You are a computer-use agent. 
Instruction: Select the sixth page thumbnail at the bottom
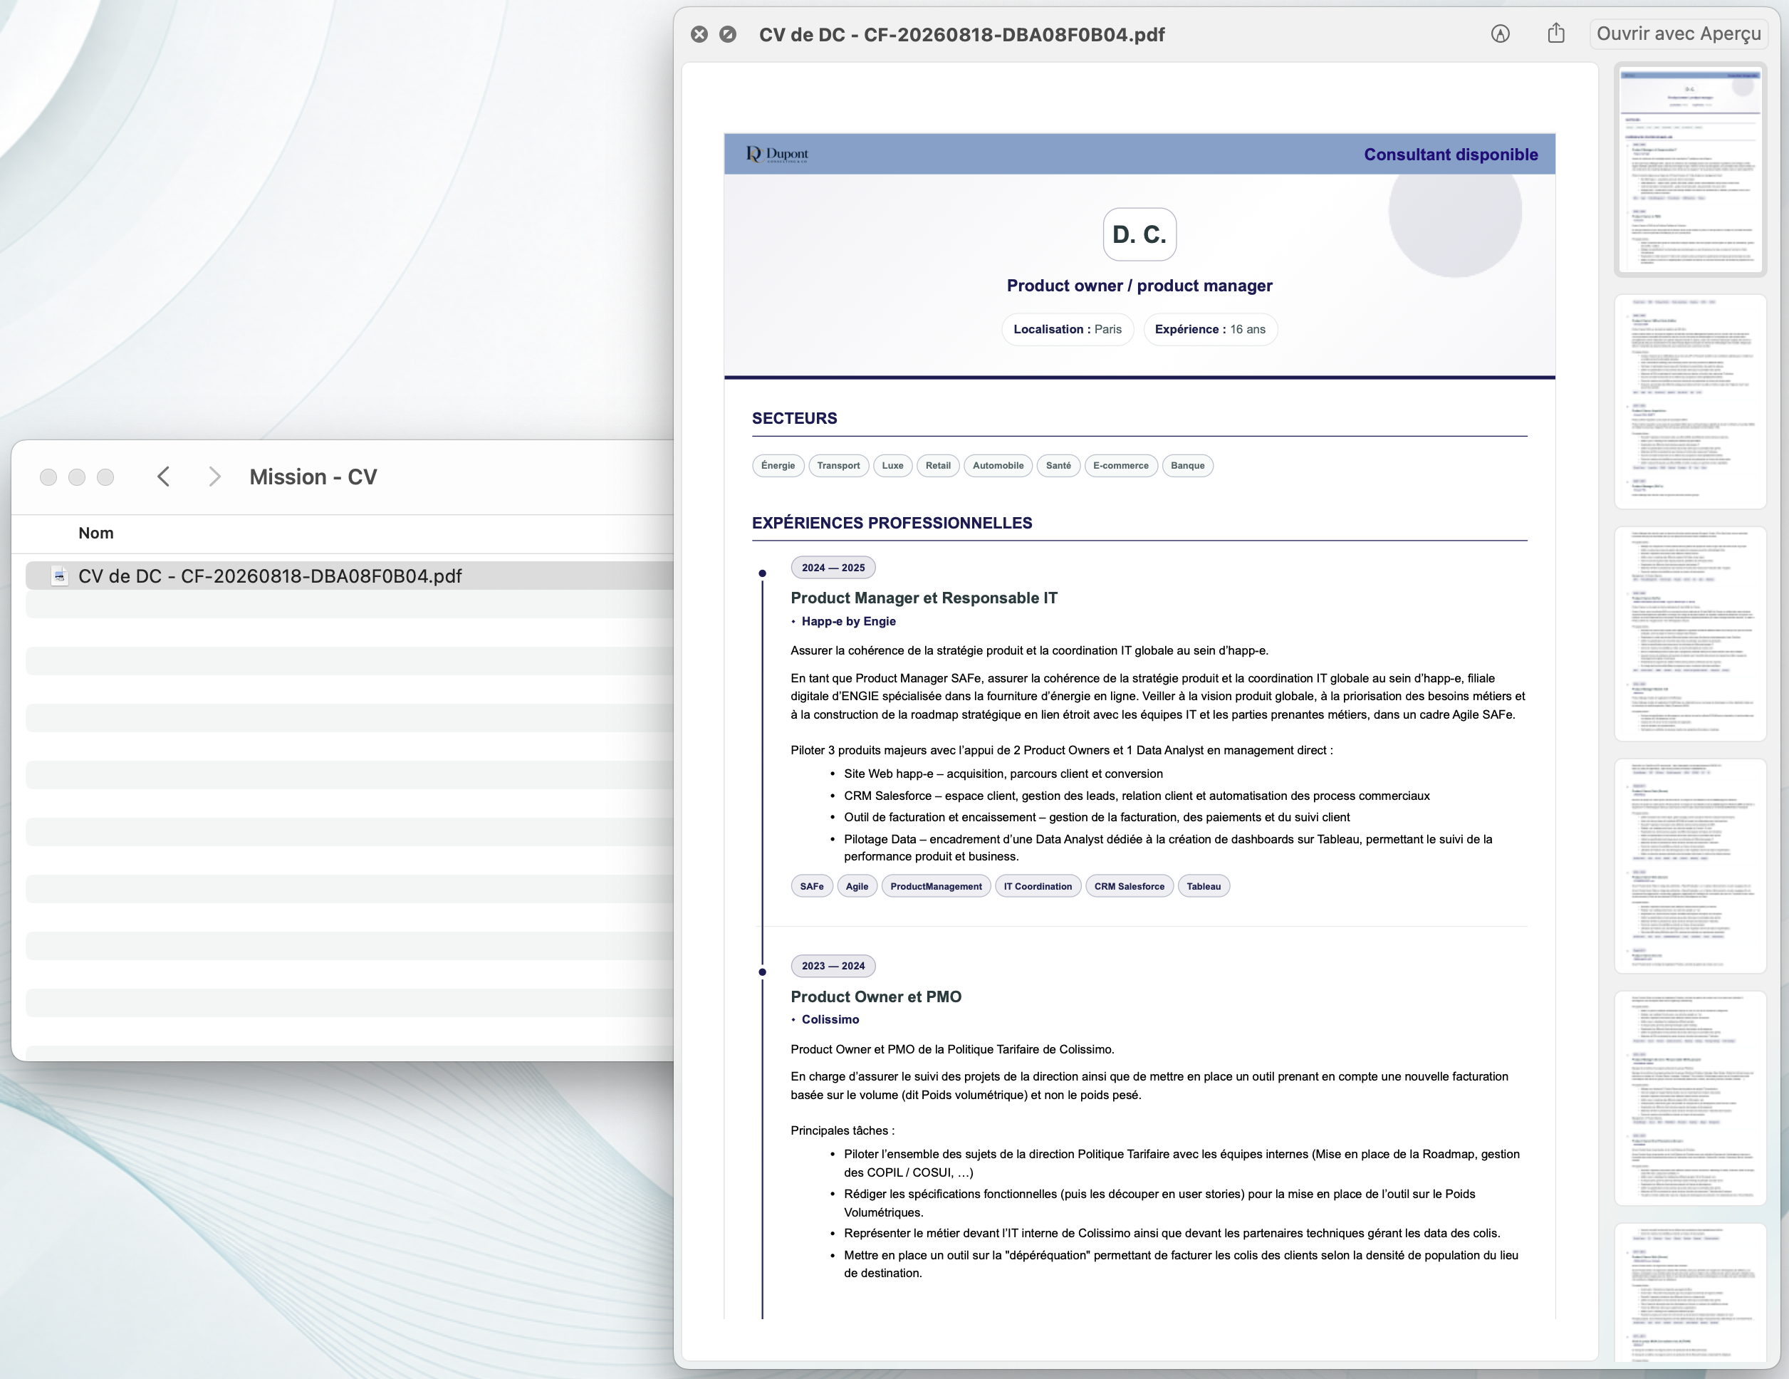click(1690, 1293)
